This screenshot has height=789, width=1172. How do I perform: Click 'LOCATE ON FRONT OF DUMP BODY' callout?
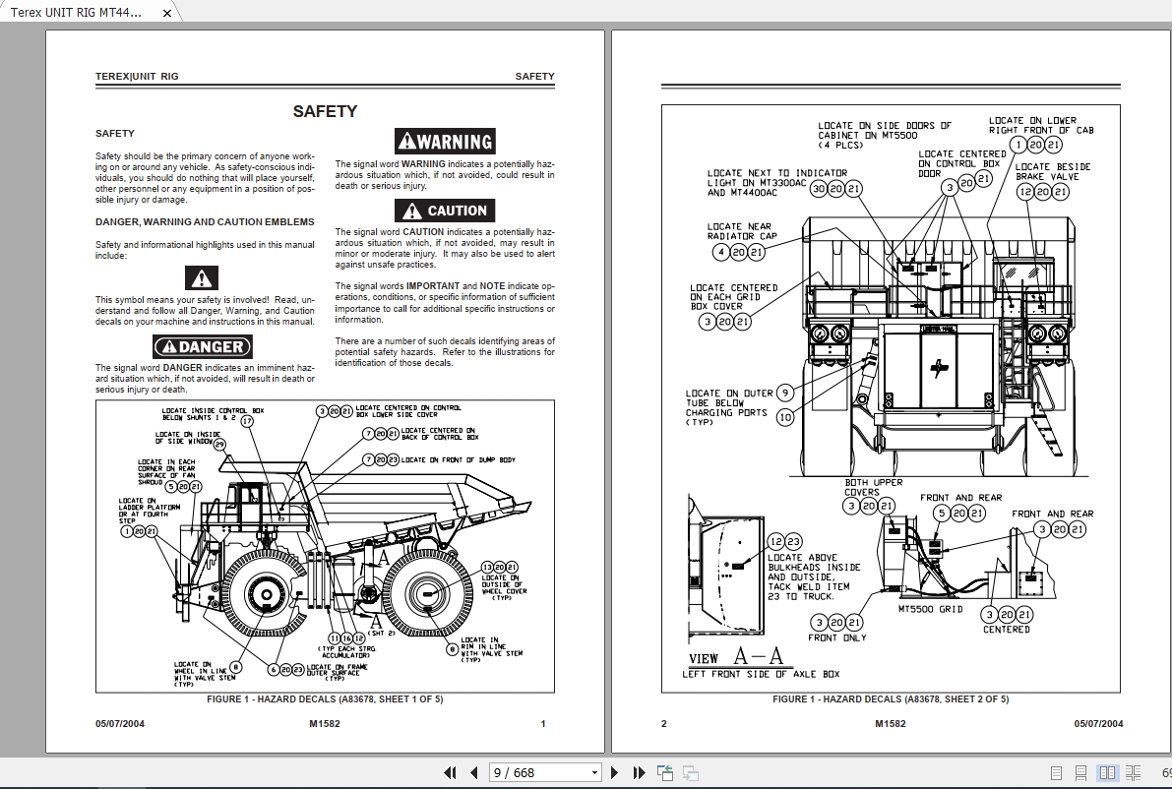point(459,459)
